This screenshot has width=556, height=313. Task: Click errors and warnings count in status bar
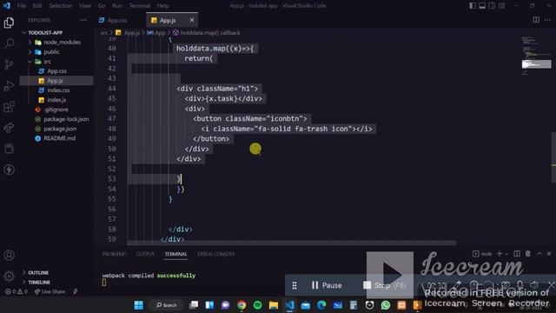tap(17, 292)
